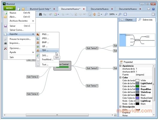Click the SVG export icon
Viewport: 159px width, 120px height.
[x=38, y=55]
